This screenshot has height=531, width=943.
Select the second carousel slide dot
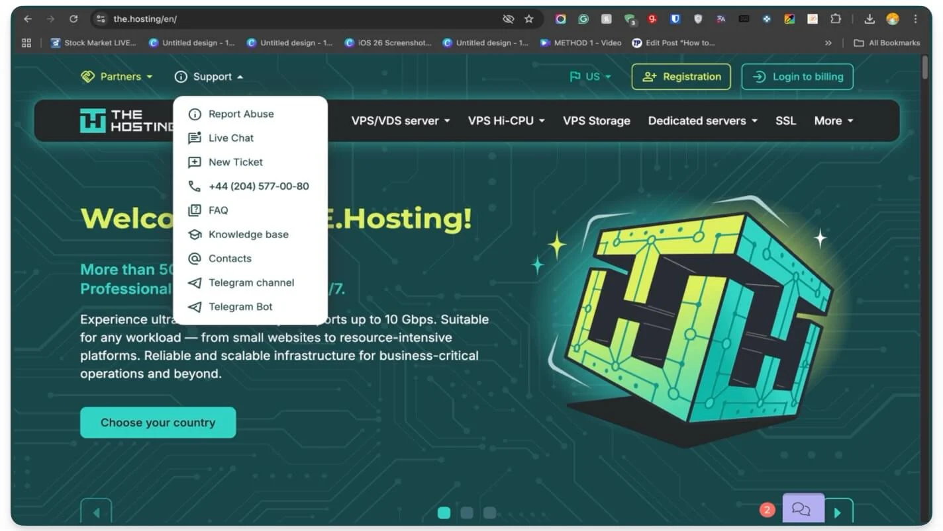click(467, 512)
